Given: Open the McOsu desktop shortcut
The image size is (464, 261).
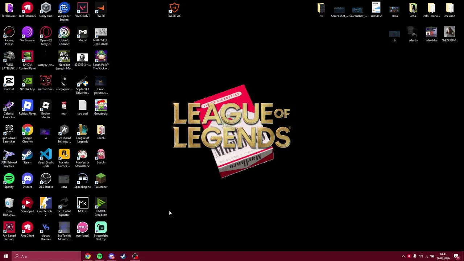Looking at the screenshot, I should coord(83,205).
